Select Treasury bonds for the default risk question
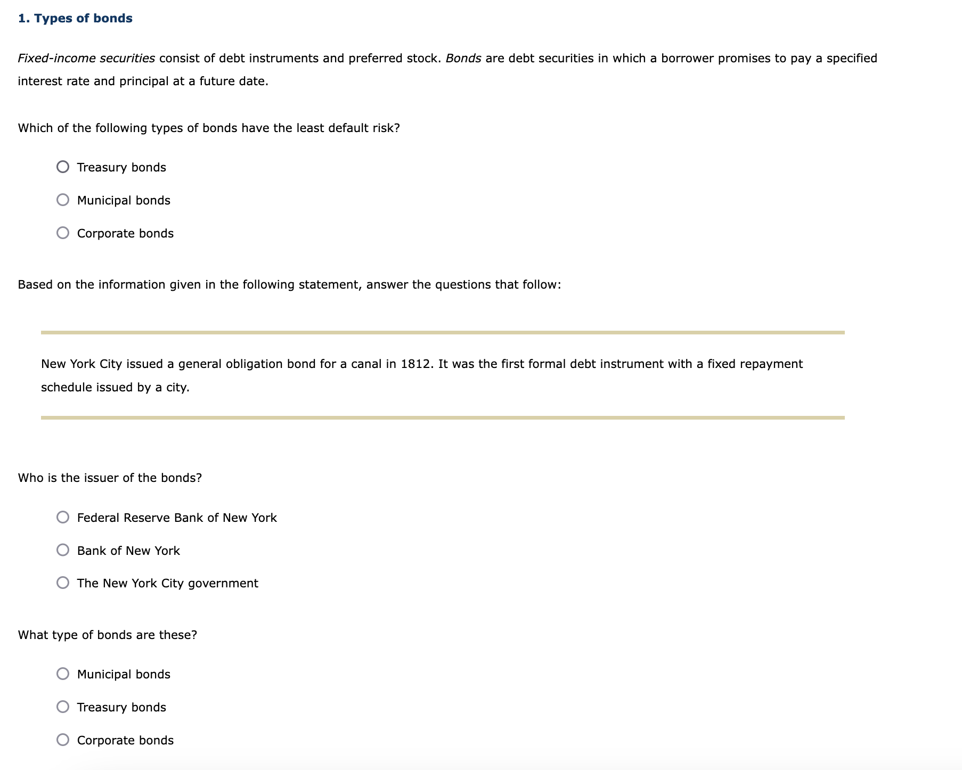 63,167
